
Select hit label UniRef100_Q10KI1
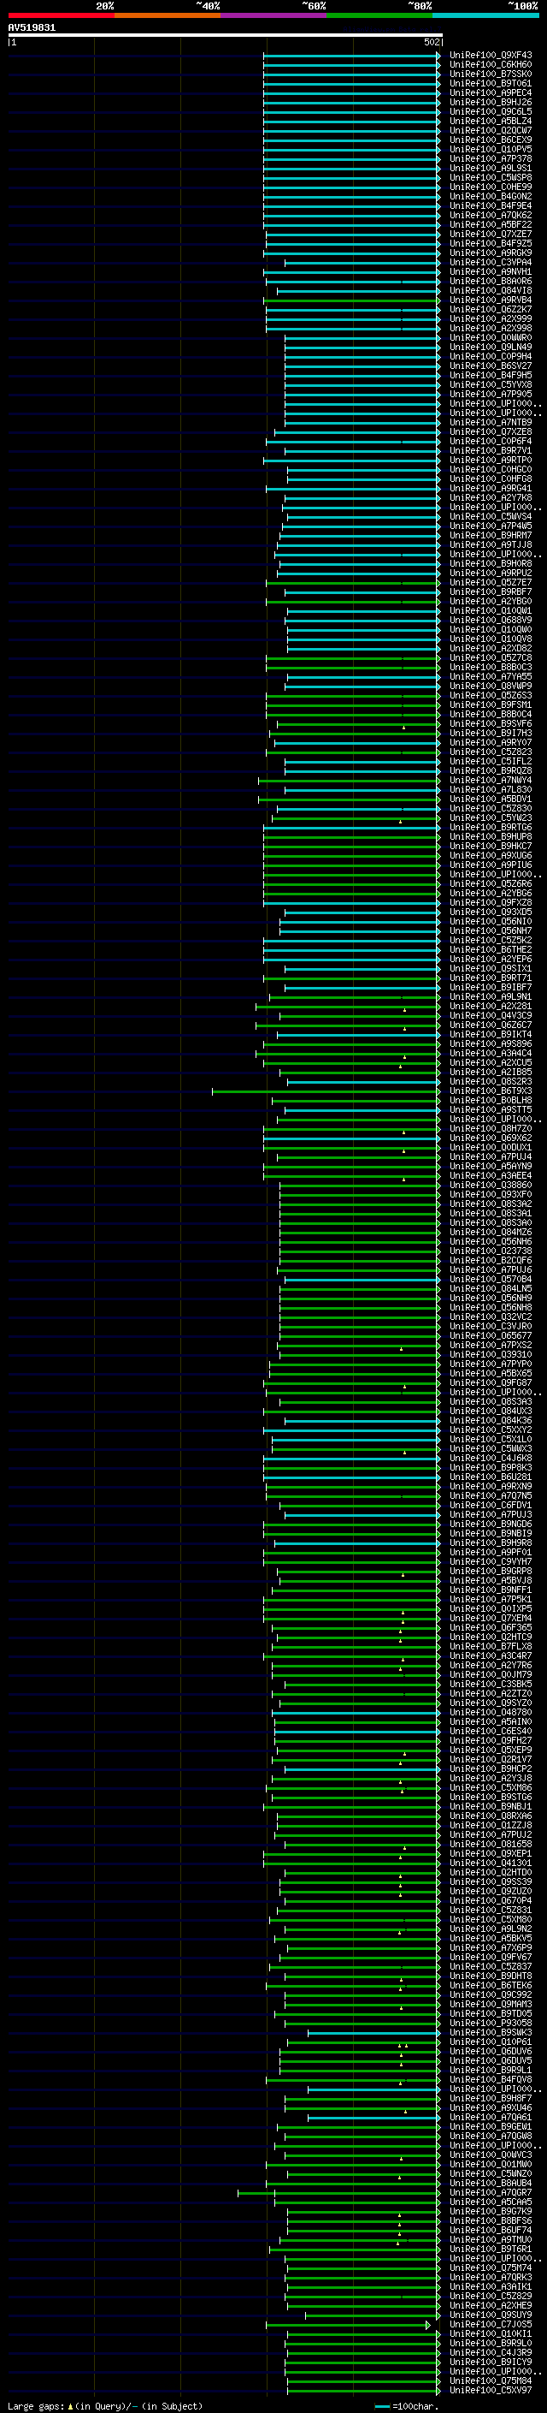pos(491,2334)
